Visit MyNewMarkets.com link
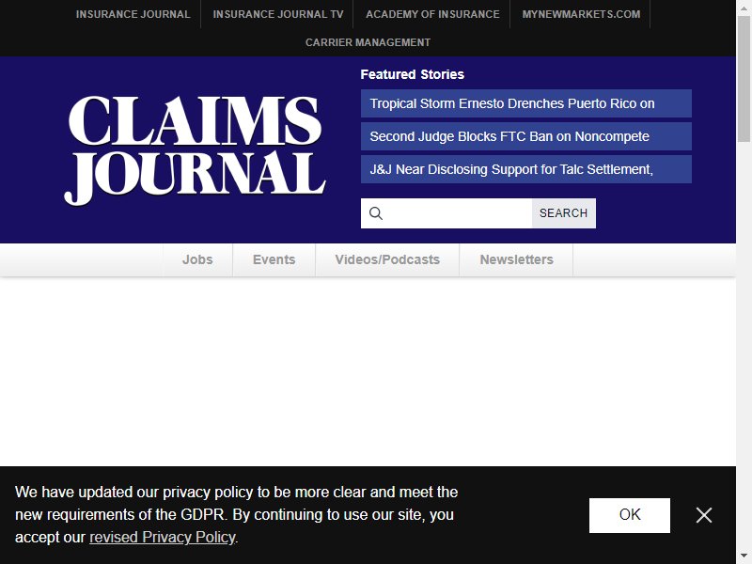Viewport: 752px width, 564px height. [x=581, y=14]
